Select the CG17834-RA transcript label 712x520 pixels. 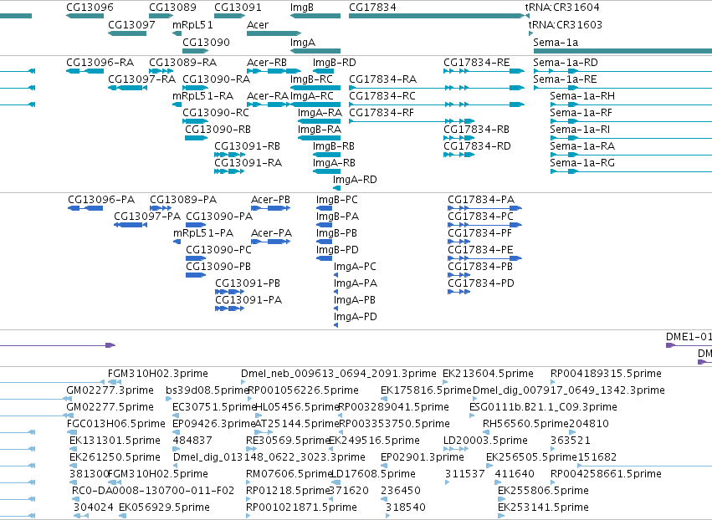pyautogui.click(x=383, y=79)
